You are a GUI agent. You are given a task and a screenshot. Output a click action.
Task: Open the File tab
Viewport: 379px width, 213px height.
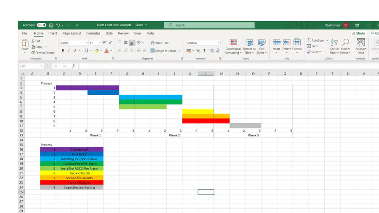pyautogui.click(x=24, y=33)
